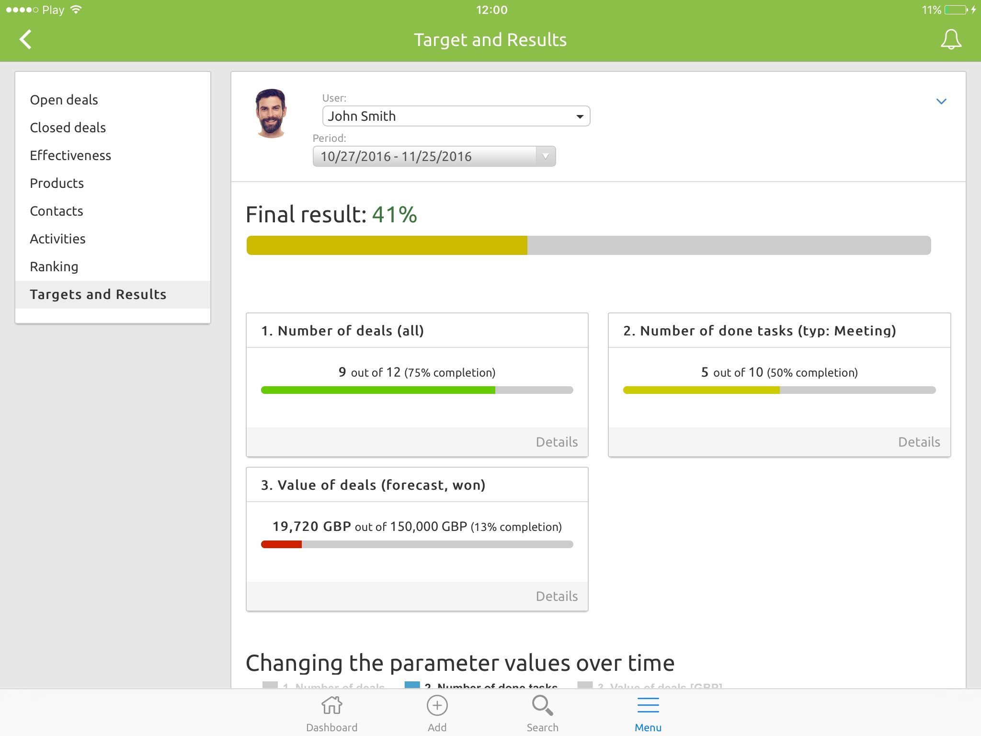This screenshot has width=981, height=736.
Task: Open notifications bell icon
Action: 951,40
